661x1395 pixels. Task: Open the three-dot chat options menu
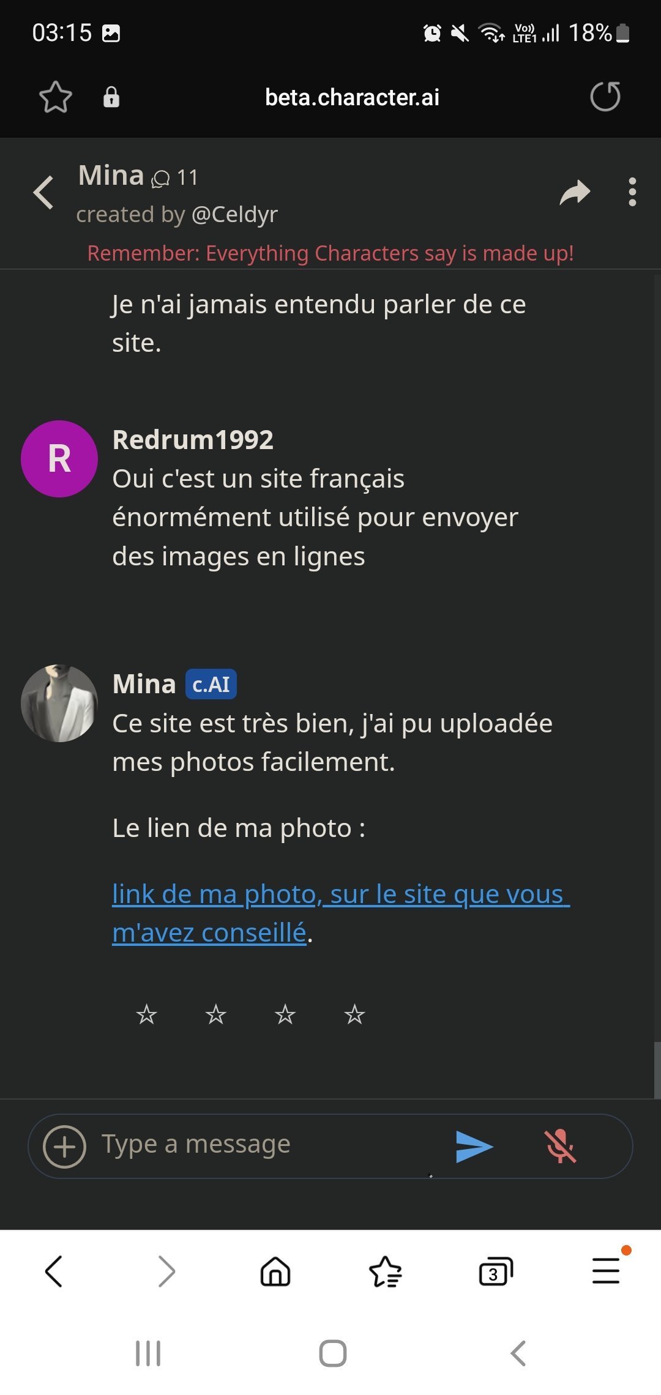coord(632,193)
